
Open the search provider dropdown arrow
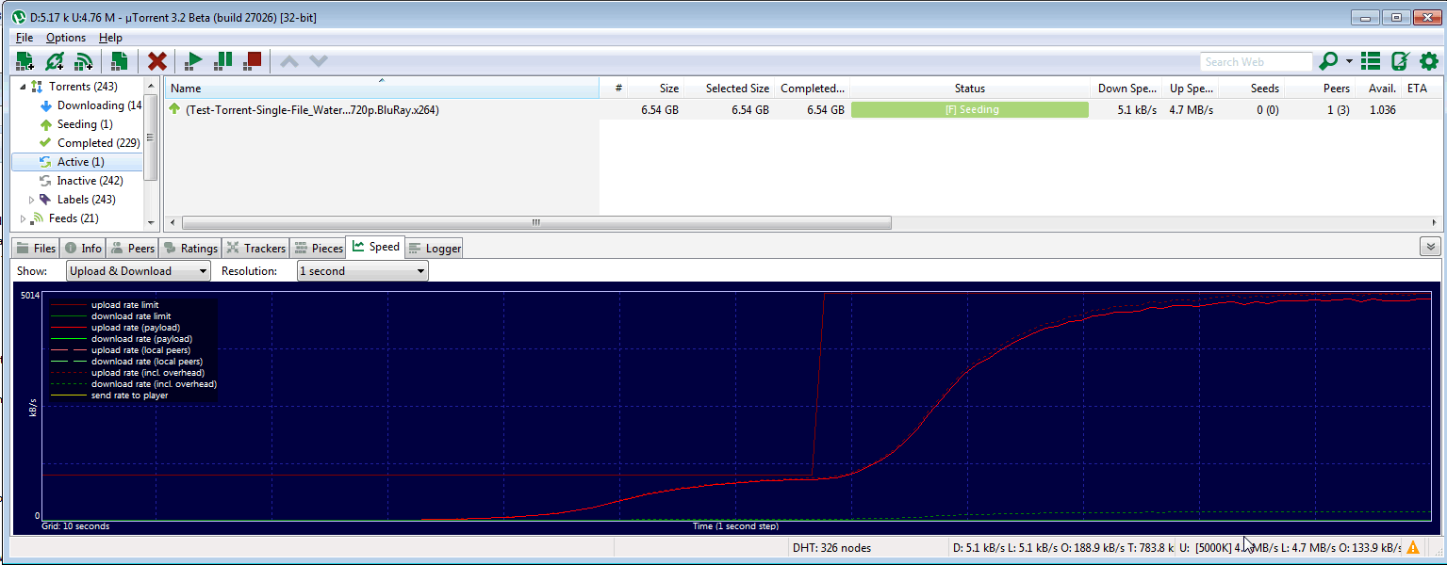1349,61
